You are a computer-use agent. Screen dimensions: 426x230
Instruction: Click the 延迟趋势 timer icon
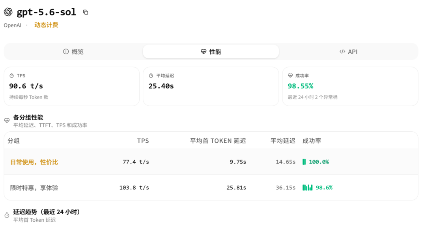(7, 215)
